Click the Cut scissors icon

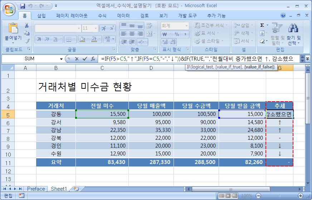click(x=27, y=25)
